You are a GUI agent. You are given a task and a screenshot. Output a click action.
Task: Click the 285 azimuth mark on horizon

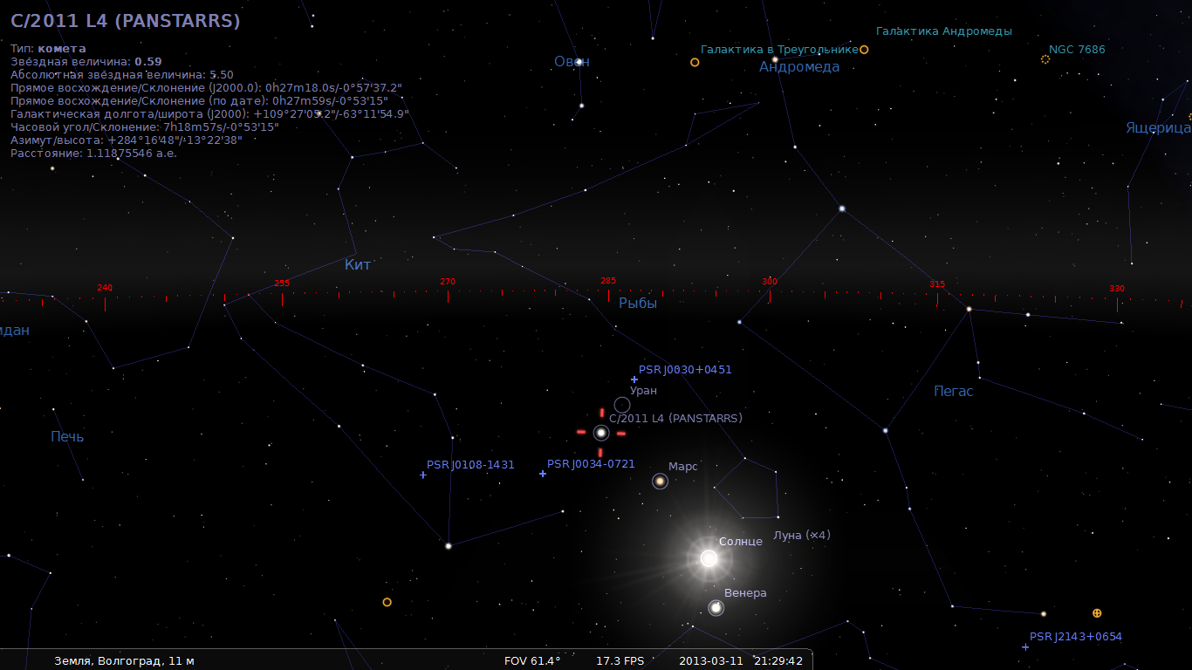[607, 281]
